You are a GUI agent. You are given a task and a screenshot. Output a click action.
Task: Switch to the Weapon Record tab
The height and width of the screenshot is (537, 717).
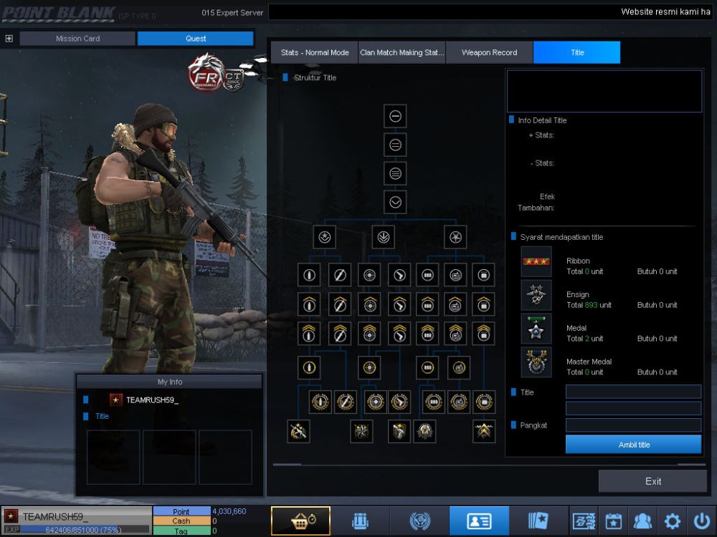click(489, 52)
